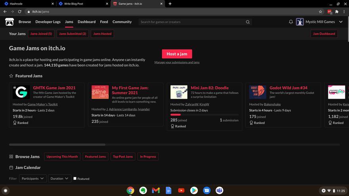Viewport: 349px width, 196px height.
Task: Click the Mystic Mill Games avatar
Action: click(300, 22)
